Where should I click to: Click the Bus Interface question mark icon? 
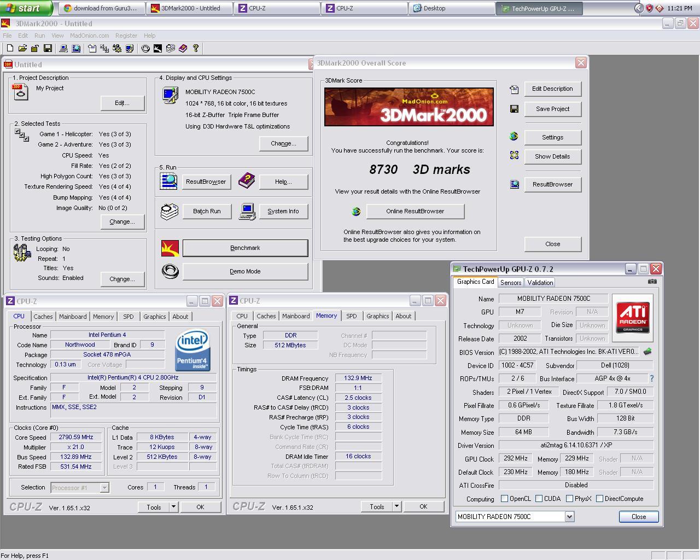[651, 378]
